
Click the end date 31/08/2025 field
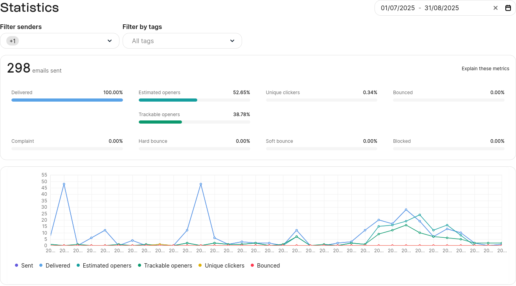[x=441, y=8]
